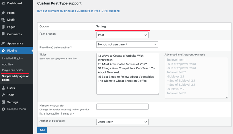Viewport: 233px width, 134px height.
Task: Click 'Toplevel item3' example line
Action: [x=176, y=93]
